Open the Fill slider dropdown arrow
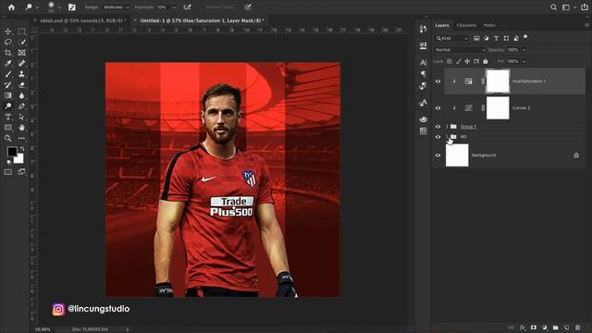 pos(524,61)
